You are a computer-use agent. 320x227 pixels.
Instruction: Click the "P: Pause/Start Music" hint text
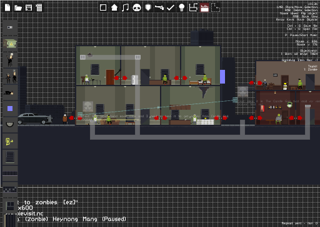[x=301, y=35]
